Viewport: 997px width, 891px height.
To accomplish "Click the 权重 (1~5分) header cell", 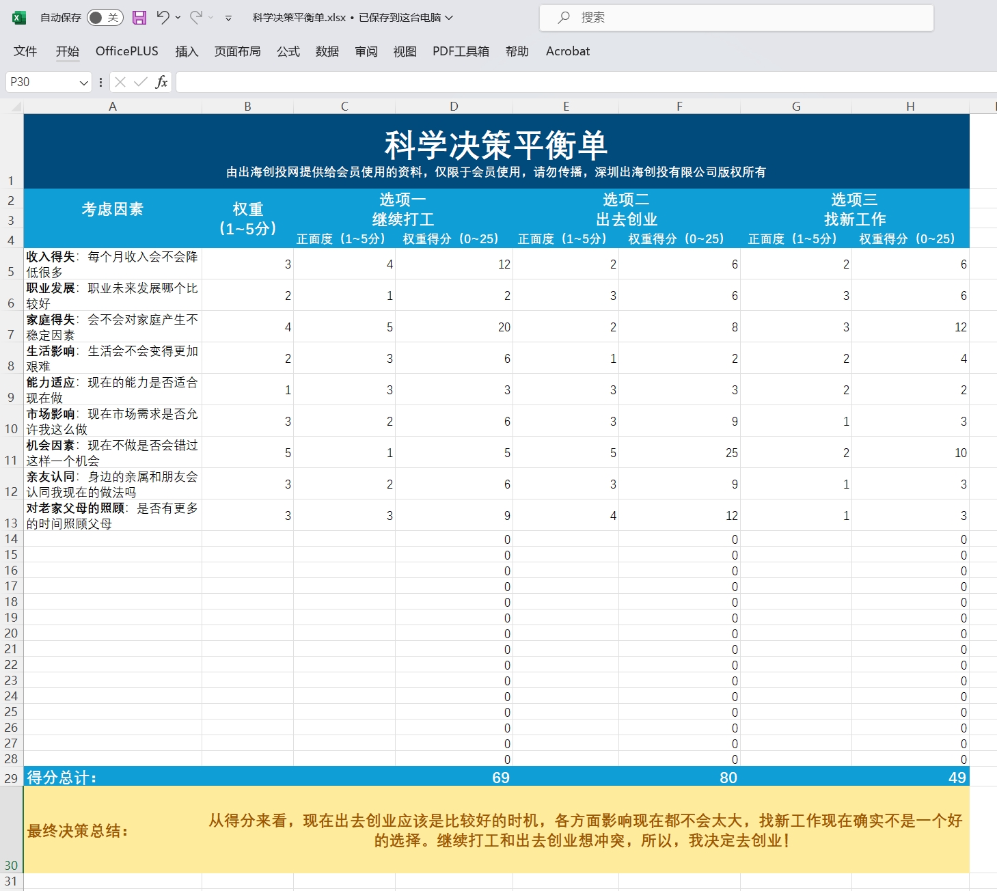I will click(x=247, y=218).
